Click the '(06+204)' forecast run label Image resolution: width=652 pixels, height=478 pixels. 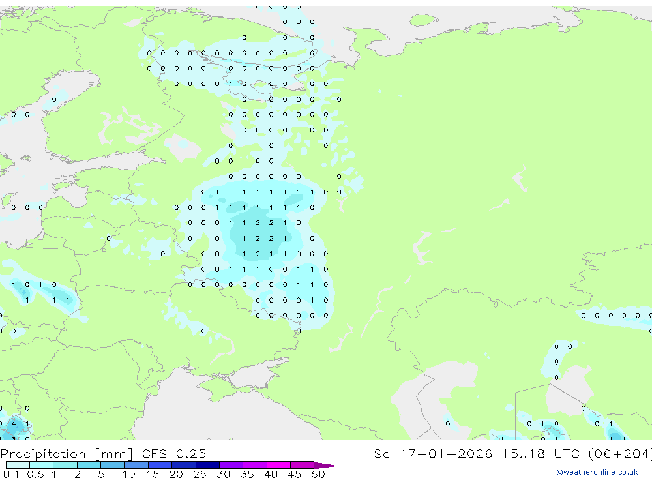pos(619,453)
